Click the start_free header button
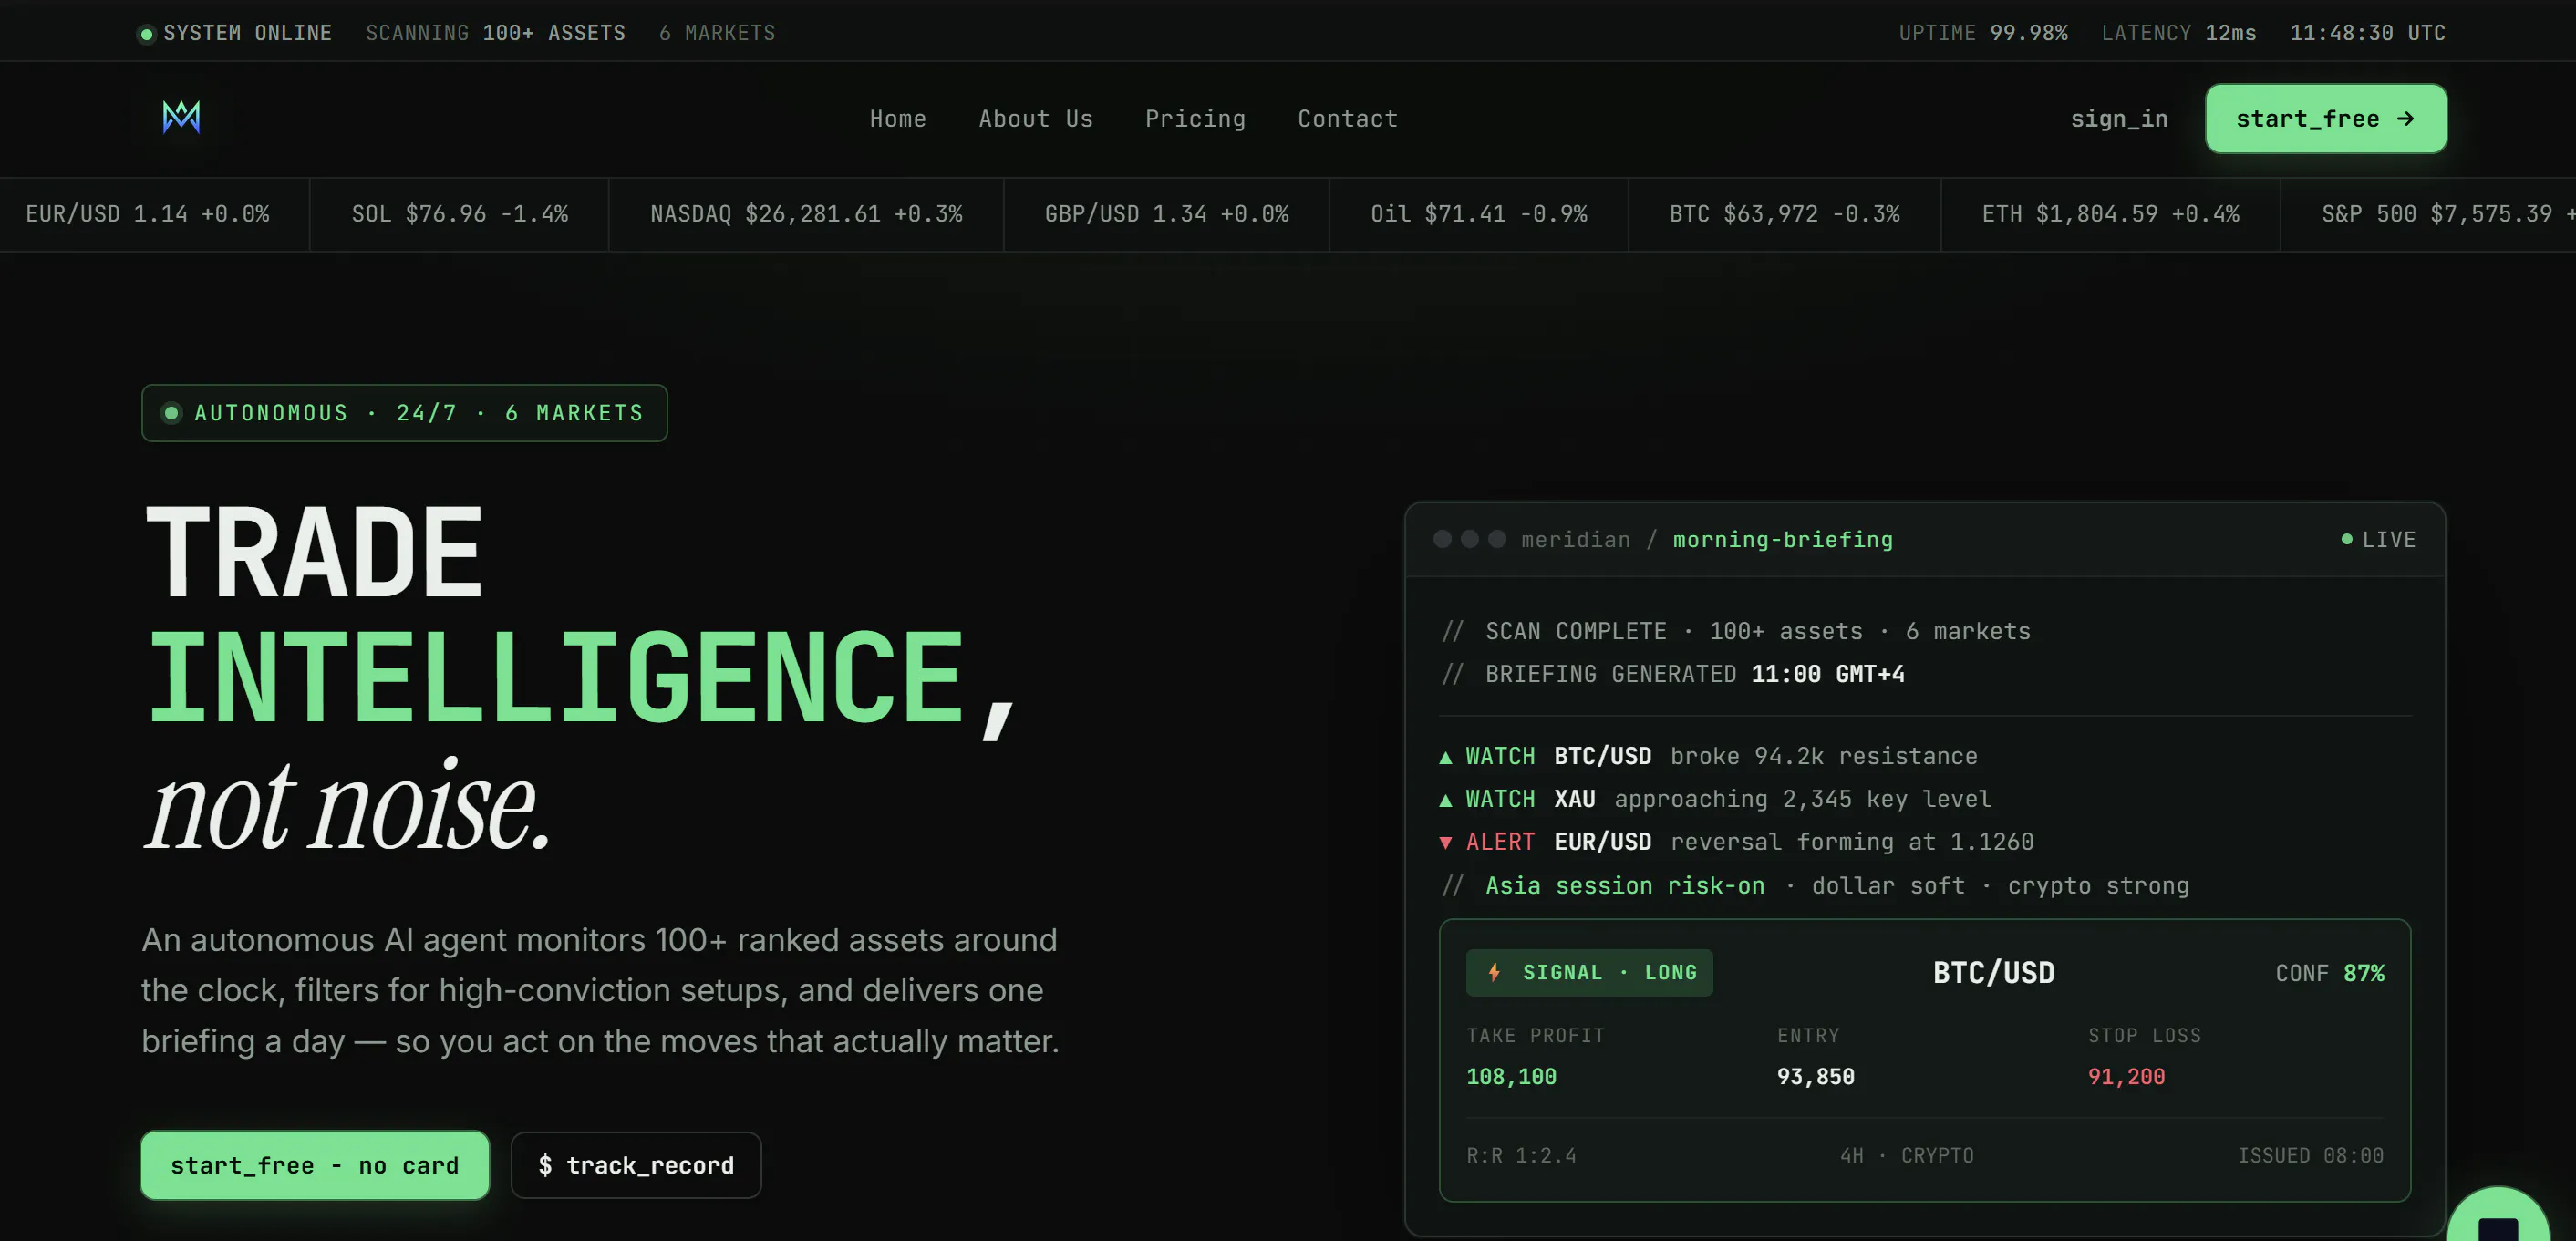Viewport: 2576px width, 1241px height. tap(2325, 119)
